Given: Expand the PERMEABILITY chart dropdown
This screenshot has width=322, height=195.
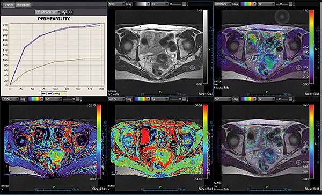Looking at the screenshot, I should click(48, 12).
